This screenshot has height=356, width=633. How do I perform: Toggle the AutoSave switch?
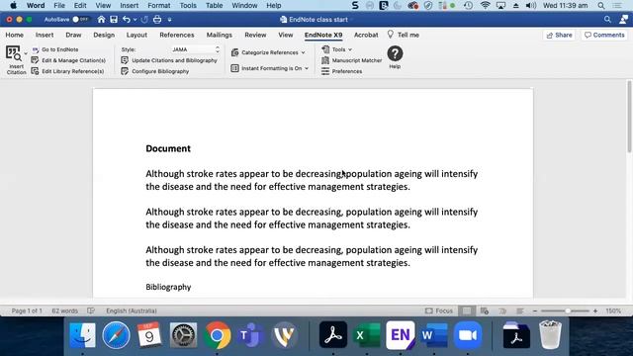pos(80,20)
